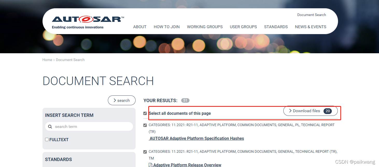Click the Document Search breadcrumb
379x167 pixels.
(x=70, y=60)
